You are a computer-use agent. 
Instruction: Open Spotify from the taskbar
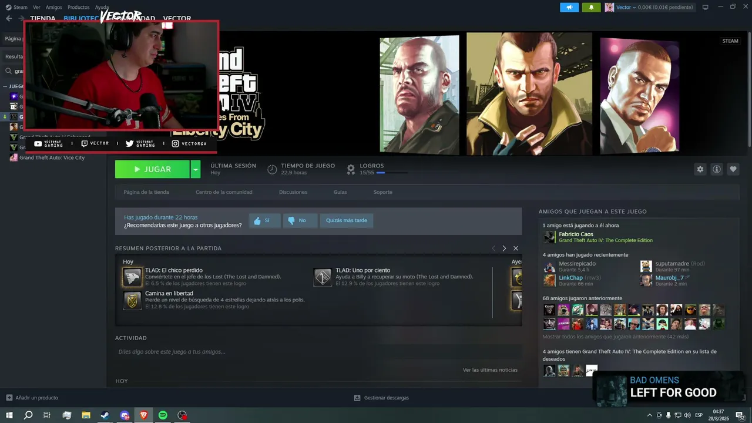(163, 415)
